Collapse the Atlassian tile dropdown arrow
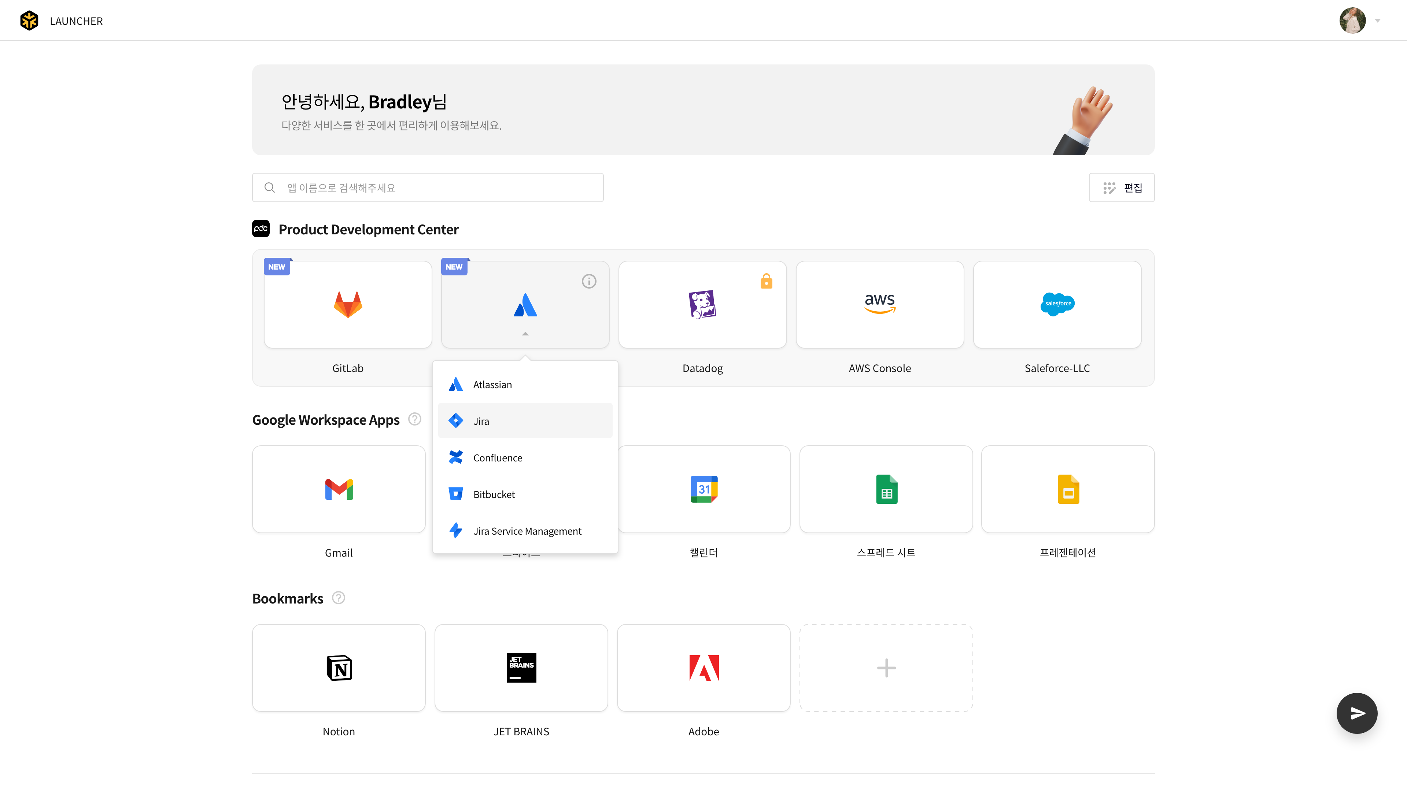 coord(525,334)
